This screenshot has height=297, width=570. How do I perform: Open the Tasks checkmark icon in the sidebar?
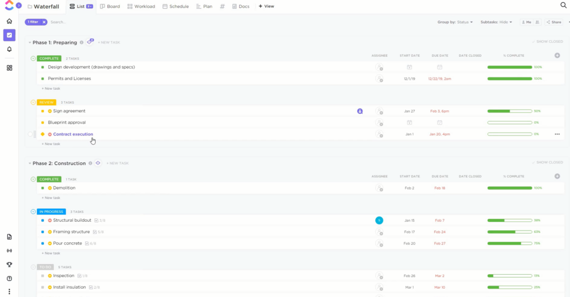click(9, 35)
